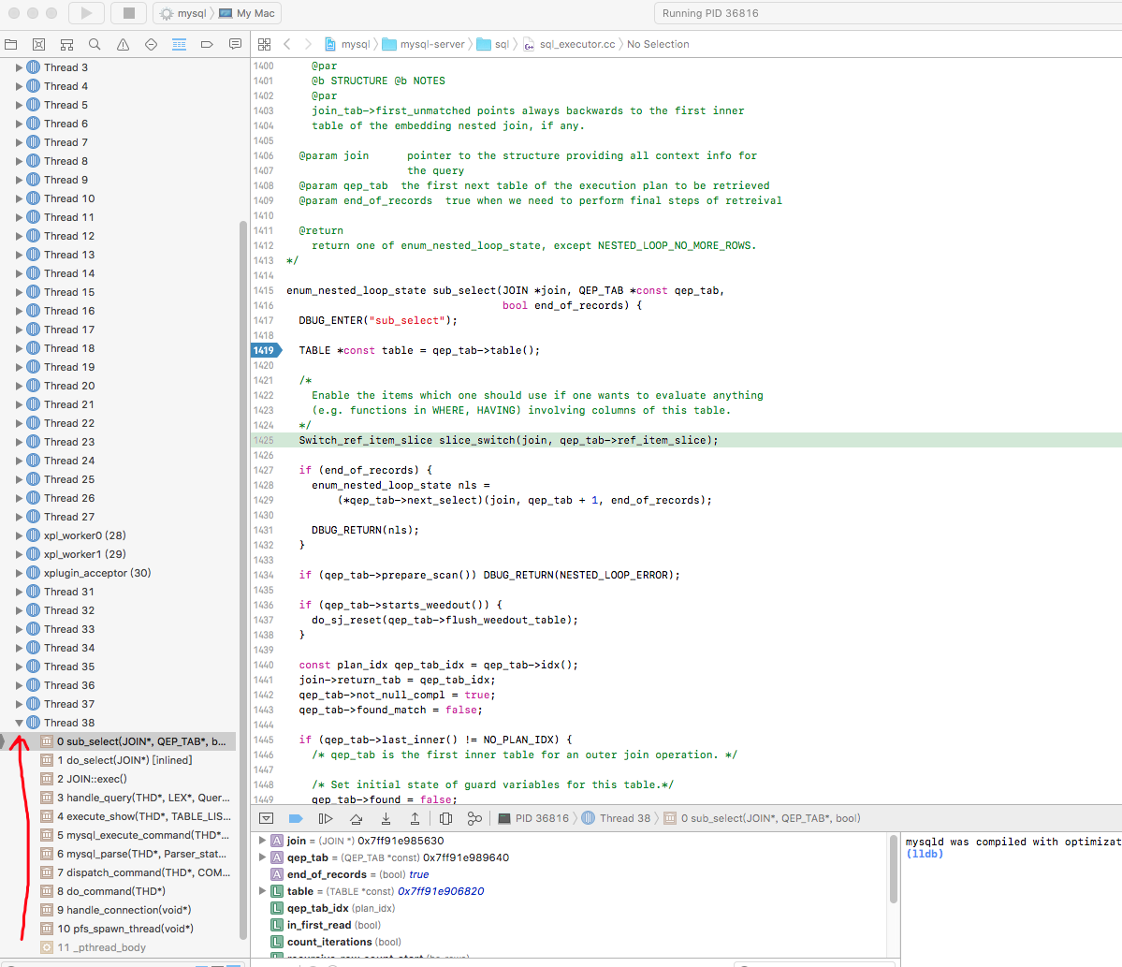Expand Thread 3 in navigator
This screenshot has height=967, width=1122.
[x=20, y=67]
